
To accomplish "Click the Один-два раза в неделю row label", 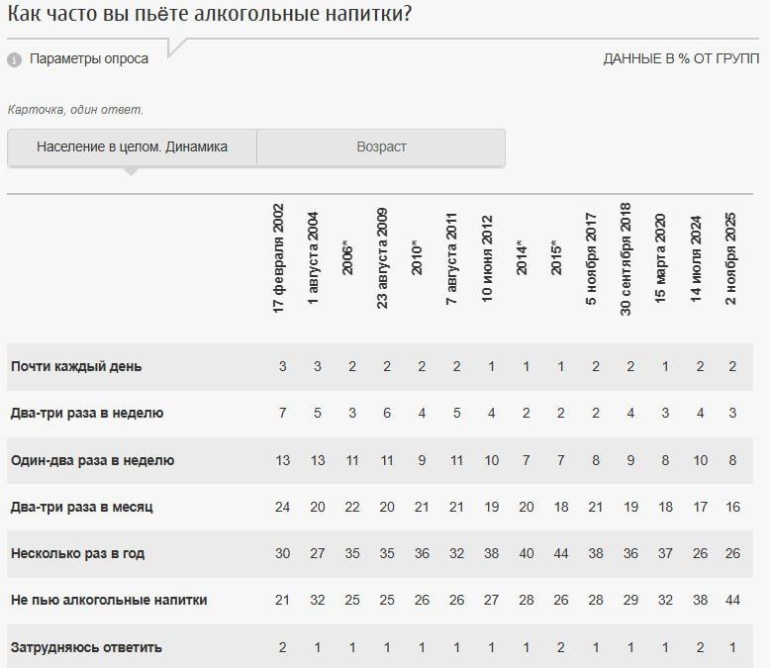I will [x=92, y=460].
